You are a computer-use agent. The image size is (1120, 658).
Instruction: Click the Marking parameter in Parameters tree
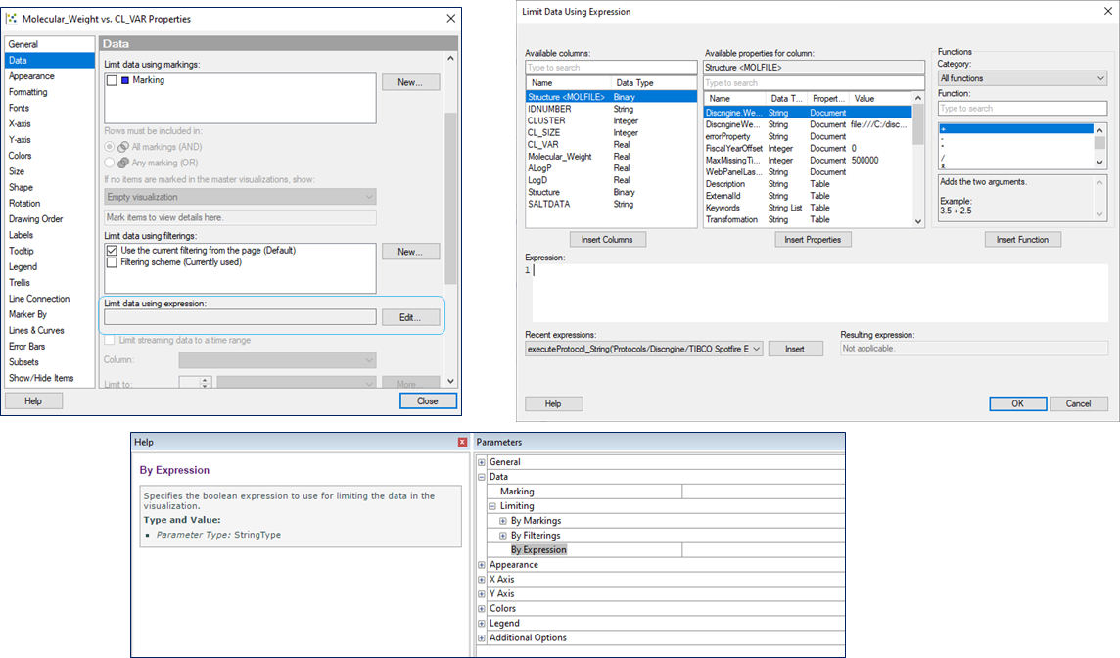coord(517,492)
